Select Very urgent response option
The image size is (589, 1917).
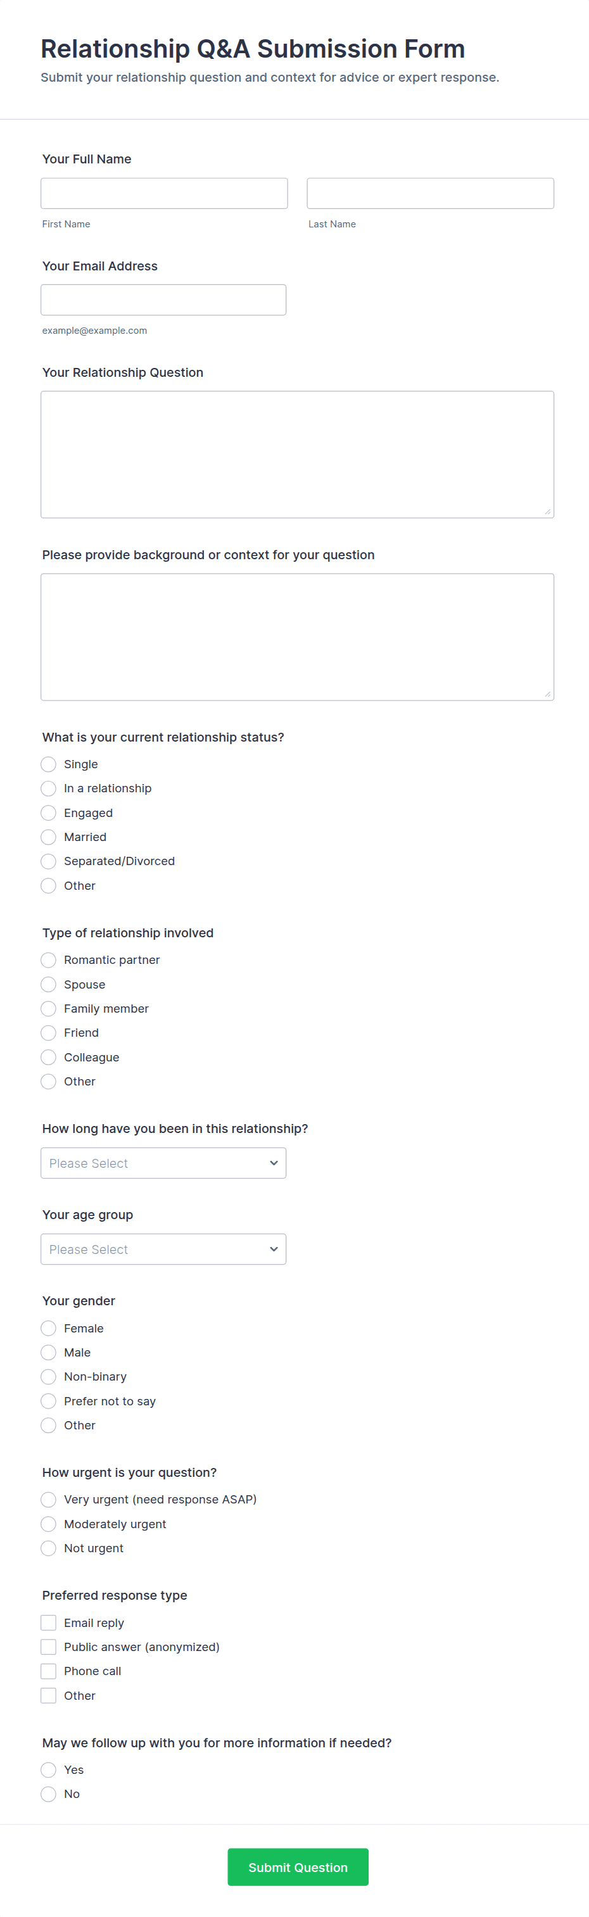48,1500
